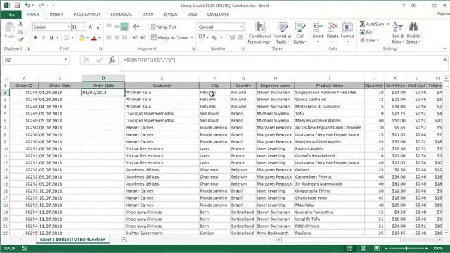Viewport: 450px width, 253px height.
Task: Apply fill color with paint bucket
Action: 82,37
